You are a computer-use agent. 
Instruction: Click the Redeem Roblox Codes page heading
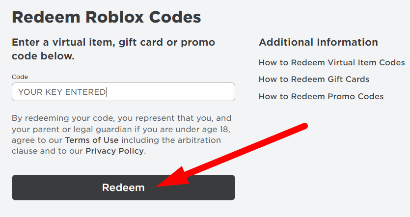pyautogui.click(x=106, y=17)
